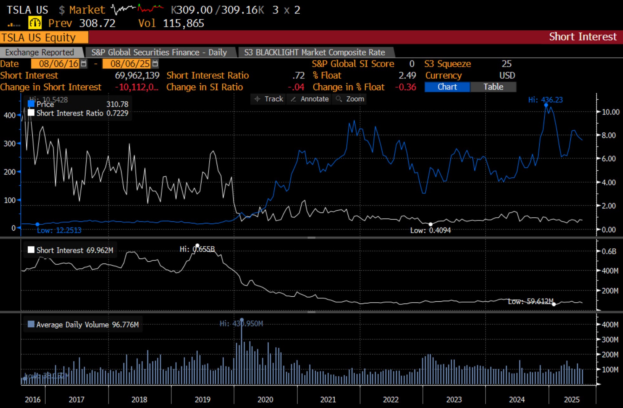Activate the Zoom magnifier tool
Image resolution: width=623 pixels, height=408 pixels.
[350, 99]
